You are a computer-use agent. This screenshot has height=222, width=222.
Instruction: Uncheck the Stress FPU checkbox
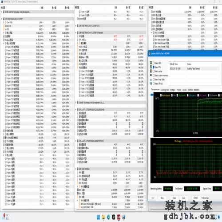pyautogui.click(x=154, y=67)
